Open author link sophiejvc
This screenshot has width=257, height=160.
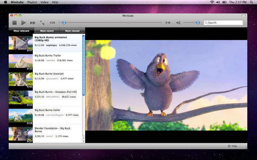click(x=51, y=45)
